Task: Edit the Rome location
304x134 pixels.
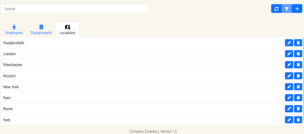Action: click(289, 109)
